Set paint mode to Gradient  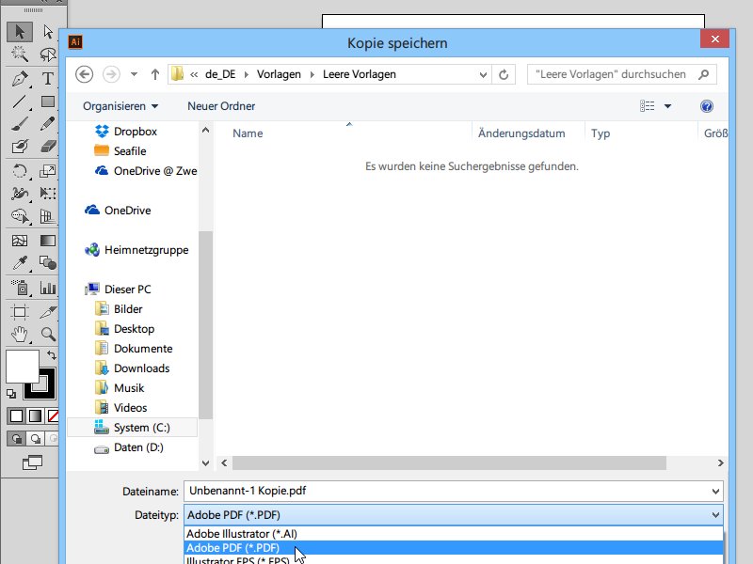(35, 415)
